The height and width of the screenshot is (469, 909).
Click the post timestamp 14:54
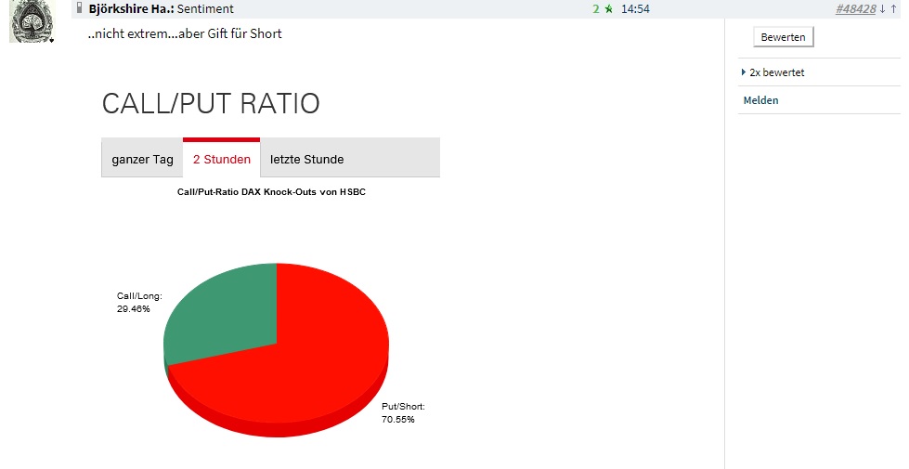[635, 9]
